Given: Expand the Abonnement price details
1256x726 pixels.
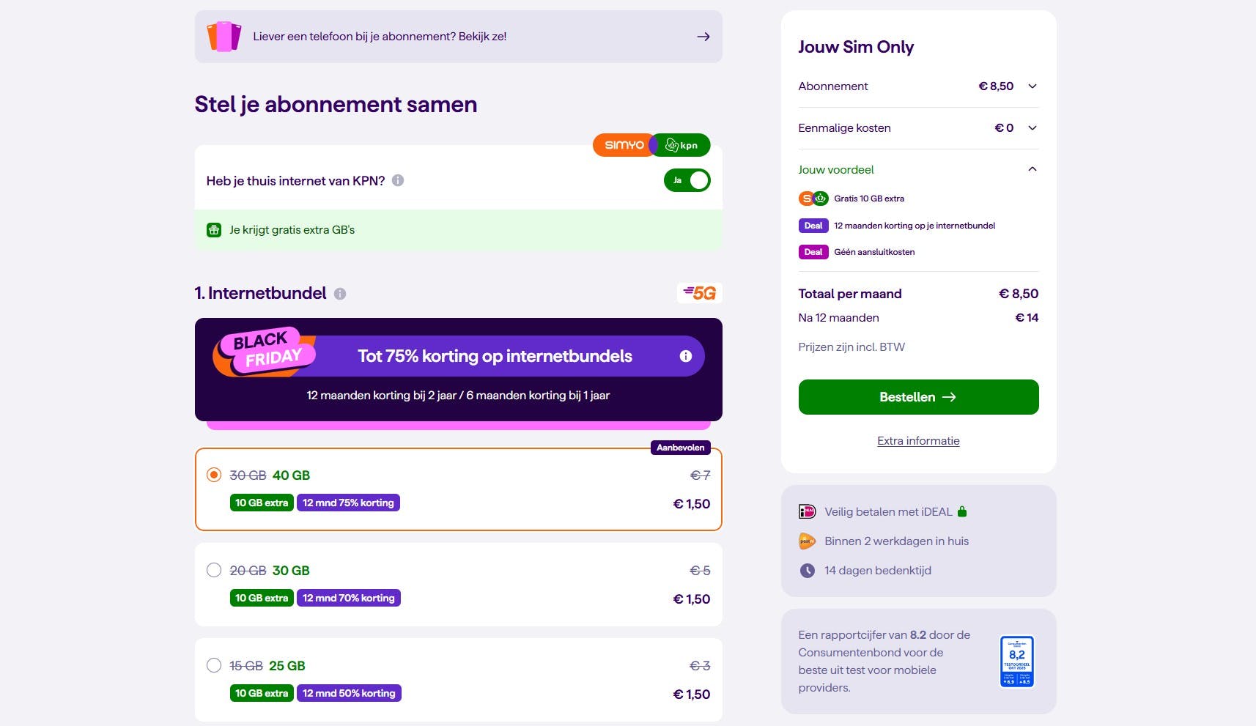Looking at the screenshot, I should click(1032, 86).
